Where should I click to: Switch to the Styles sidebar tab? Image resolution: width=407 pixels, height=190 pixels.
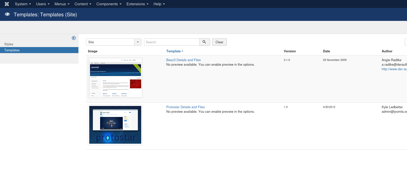point(9,44)
